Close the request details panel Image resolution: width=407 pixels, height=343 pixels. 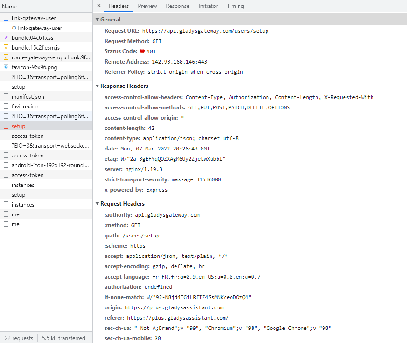click(x=99, y=6)
